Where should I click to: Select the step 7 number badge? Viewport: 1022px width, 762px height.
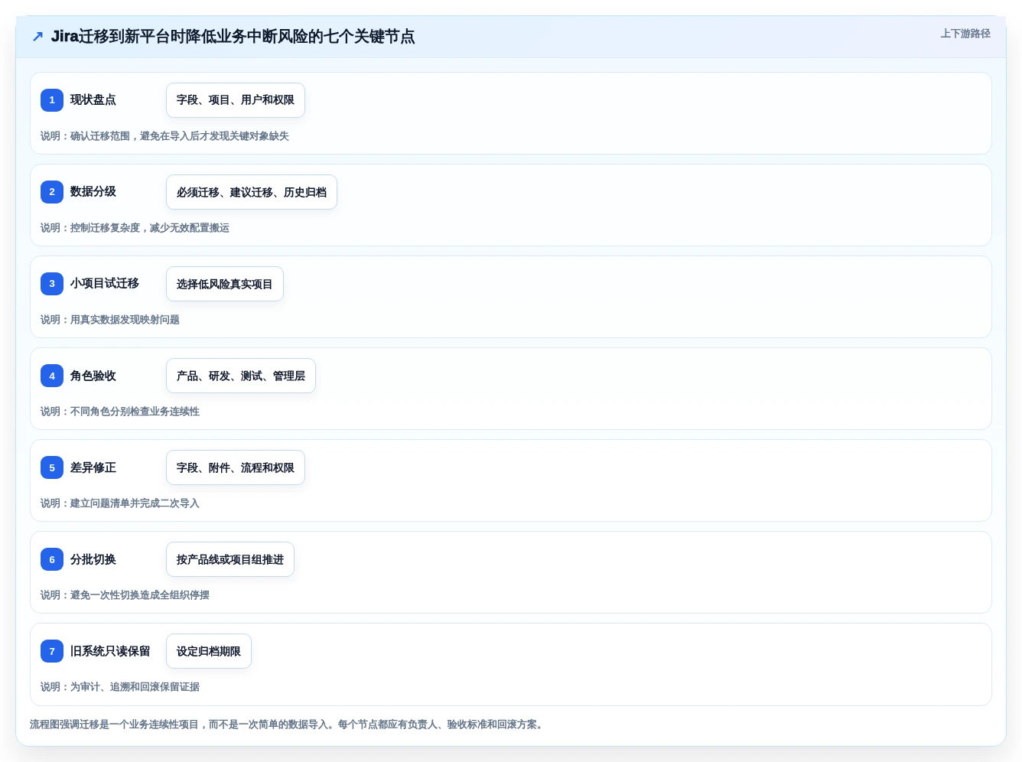(52, 651)
